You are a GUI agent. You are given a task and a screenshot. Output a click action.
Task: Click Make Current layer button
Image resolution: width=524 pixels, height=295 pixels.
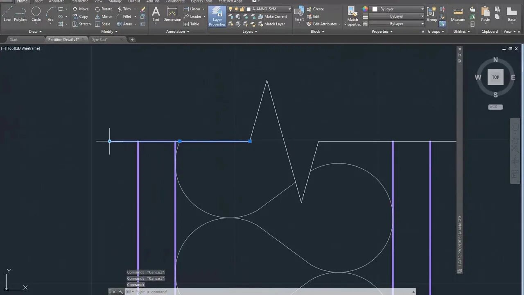pos(272,16)
